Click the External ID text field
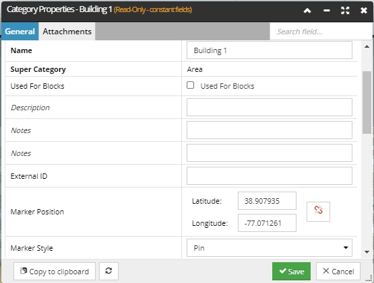 [270, 176]
